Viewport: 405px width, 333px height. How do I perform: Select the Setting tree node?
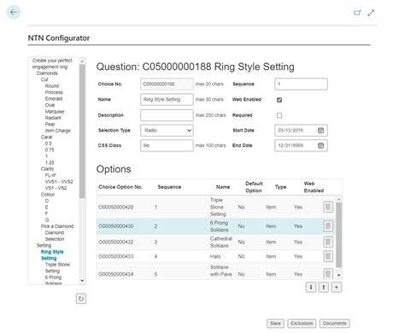(x=44, y=245)
